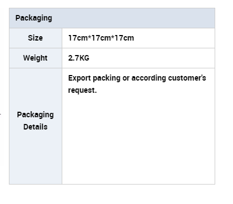Click the word Packaging above Details
This screenshot has width=233, height=204.
(x=36, y=115)
